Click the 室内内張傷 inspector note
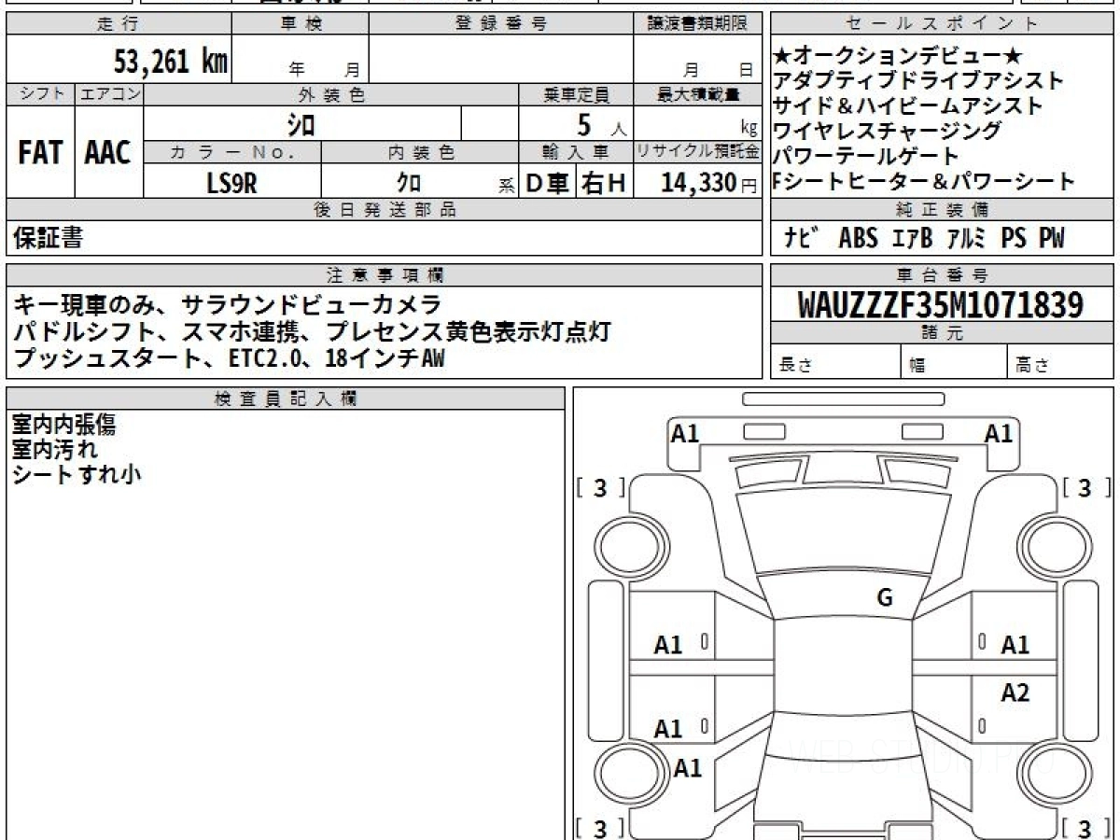 (63, 425)
